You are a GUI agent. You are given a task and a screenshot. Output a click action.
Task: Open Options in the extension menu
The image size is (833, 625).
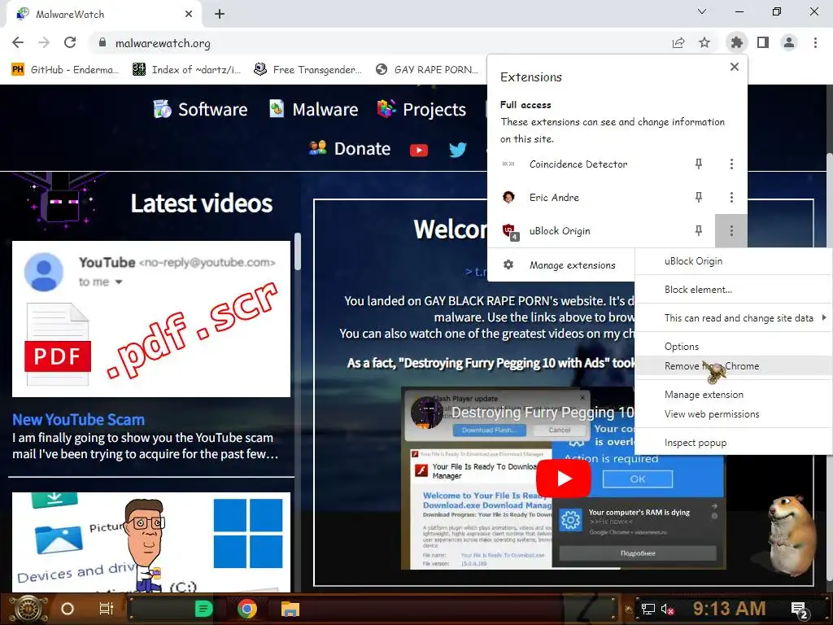click(733, 347)
